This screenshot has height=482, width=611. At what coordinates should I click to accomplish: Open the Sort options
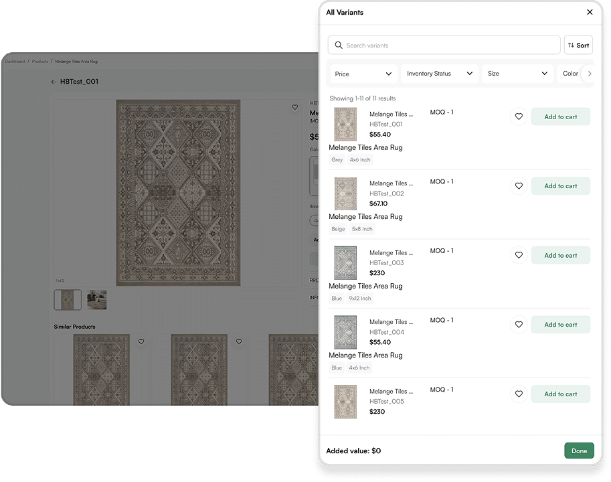click(578, 46)
